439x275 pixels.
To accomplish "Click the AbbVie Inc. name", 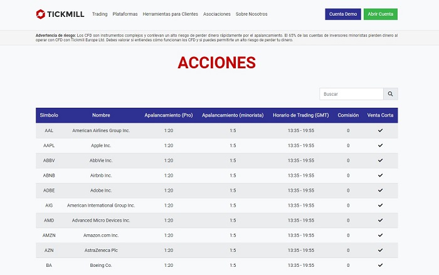I will (101, 160).
